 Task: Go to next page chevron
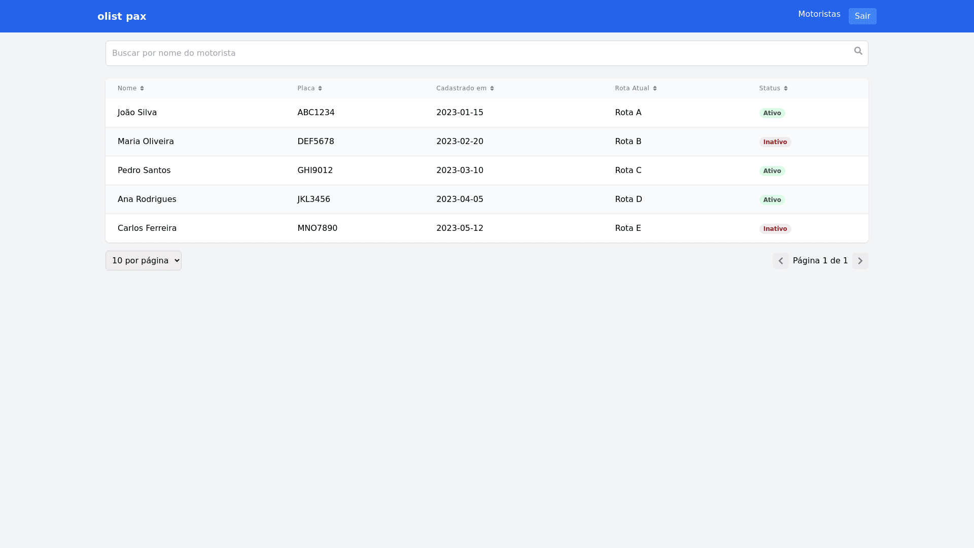(x=860, y=261)
